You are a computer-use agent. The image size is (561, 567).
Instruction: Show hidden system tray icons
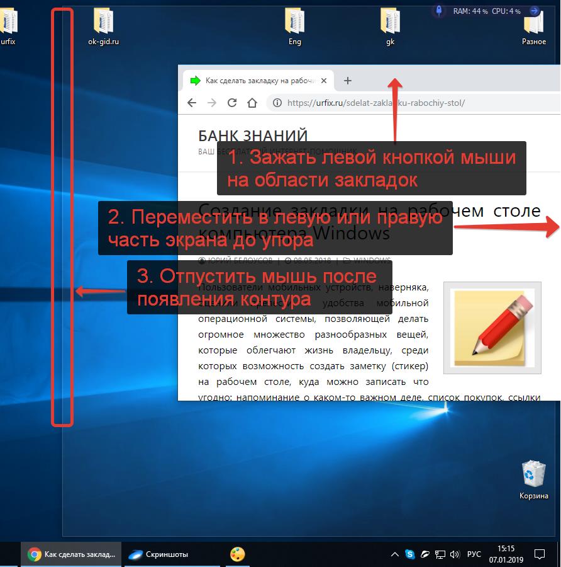point(394,554)
